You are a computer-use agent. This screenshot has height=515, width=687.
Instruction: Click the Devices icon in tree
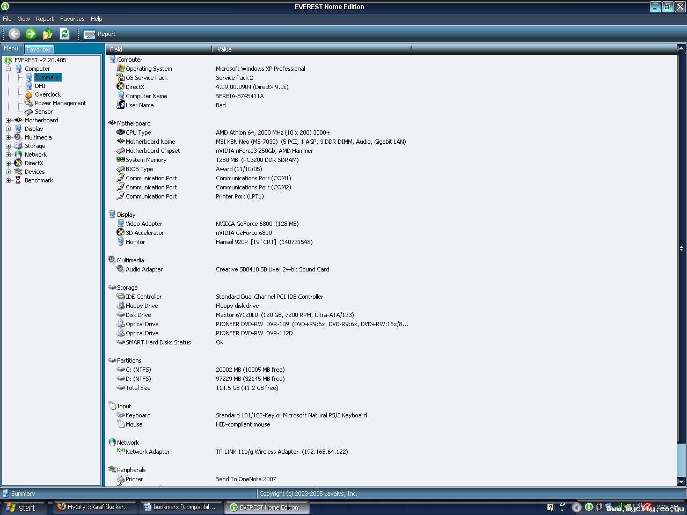[18, 172]
